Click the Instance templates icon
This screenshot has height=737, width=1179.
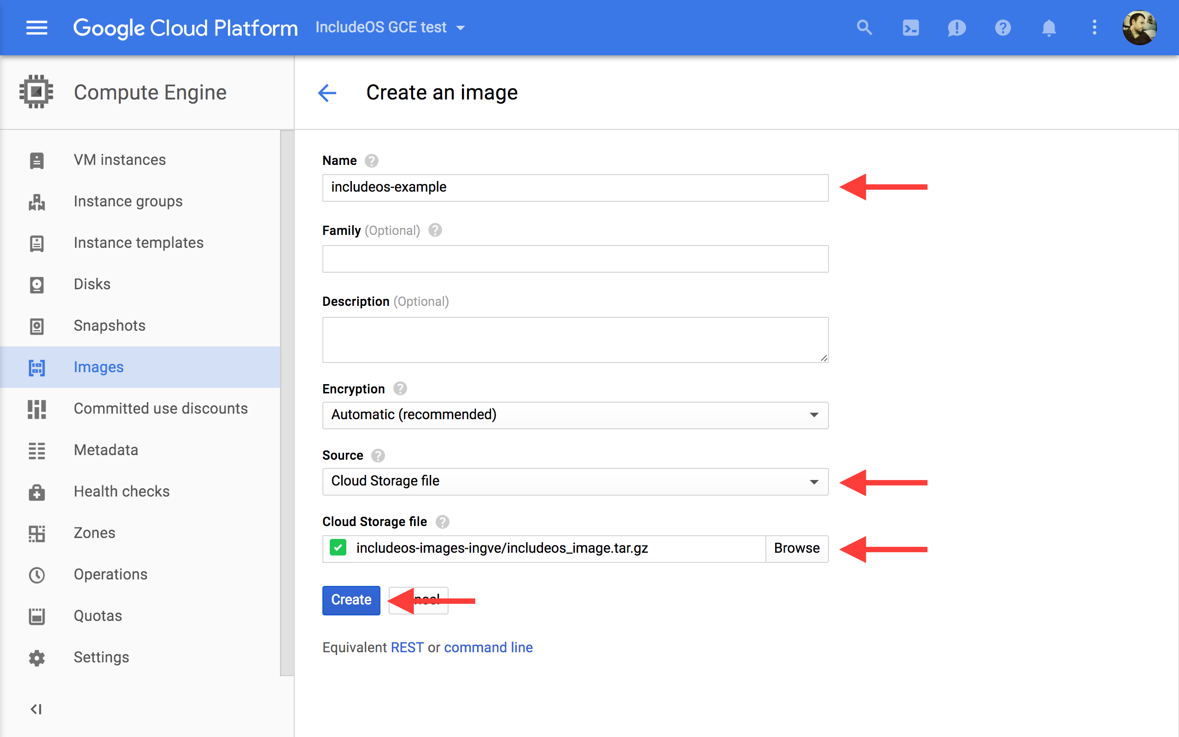click(x=37, y=243)
